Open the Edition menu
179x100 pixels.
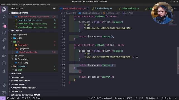tap(8, 5)
